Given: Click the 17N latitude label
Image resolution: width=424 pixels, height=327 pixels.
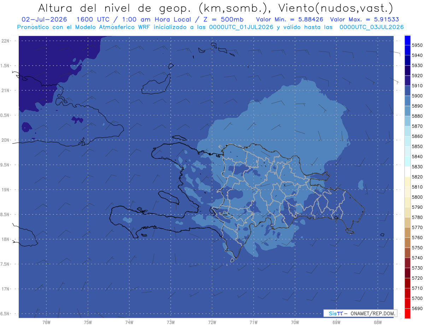Looking at the screenshot, I should 6,289.
